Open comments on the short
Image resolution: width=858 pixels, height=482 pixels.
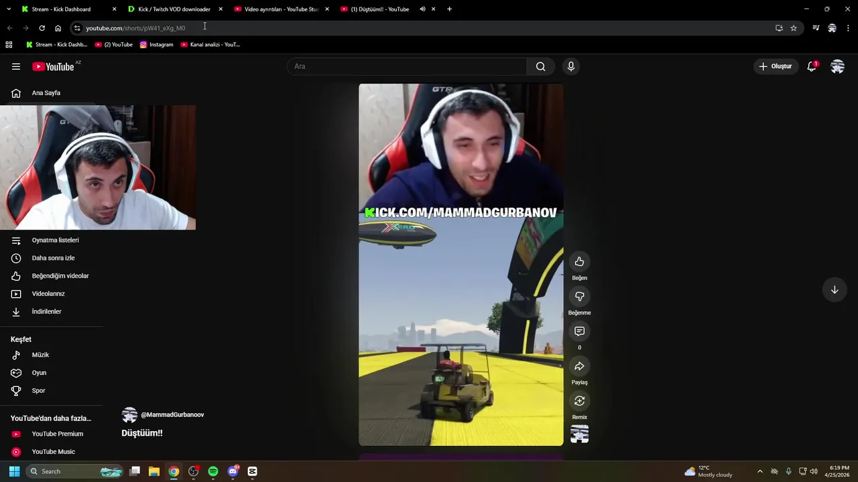[x=579, y=331]
